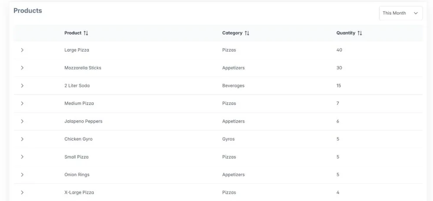This screenshot has height=201, width=433.
Task: Click quantity 7 for Medium Pizza
Action: 338,104
